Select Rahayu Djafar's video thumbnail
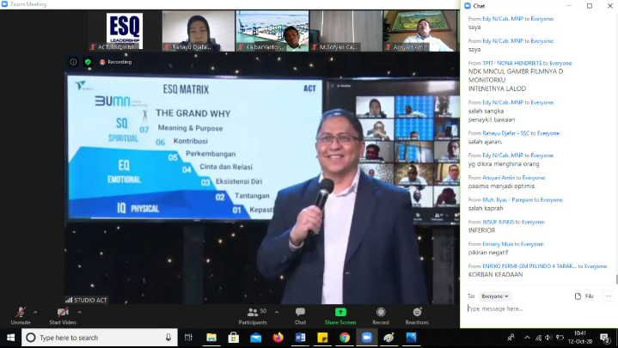This screenshot has height=348, width=618. pos(199,31)
